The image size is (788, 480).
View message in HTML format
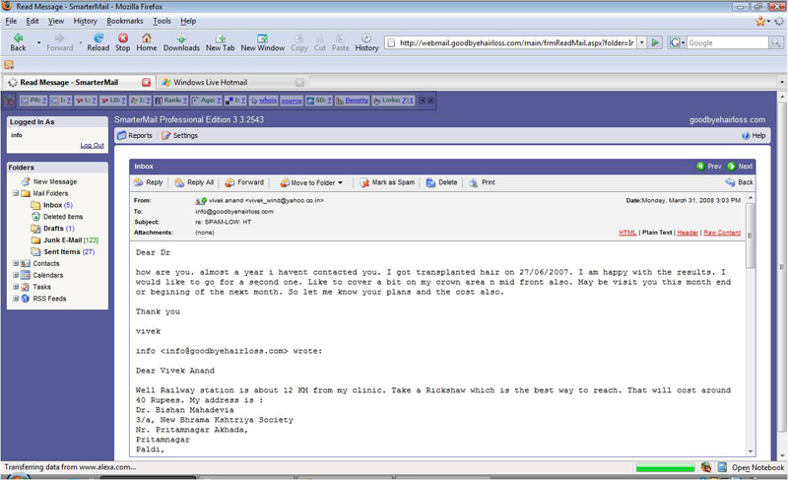tap(627, 233)
